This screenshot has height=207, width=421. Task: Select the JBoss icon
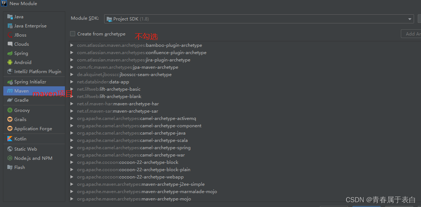(x=10, y=35)
